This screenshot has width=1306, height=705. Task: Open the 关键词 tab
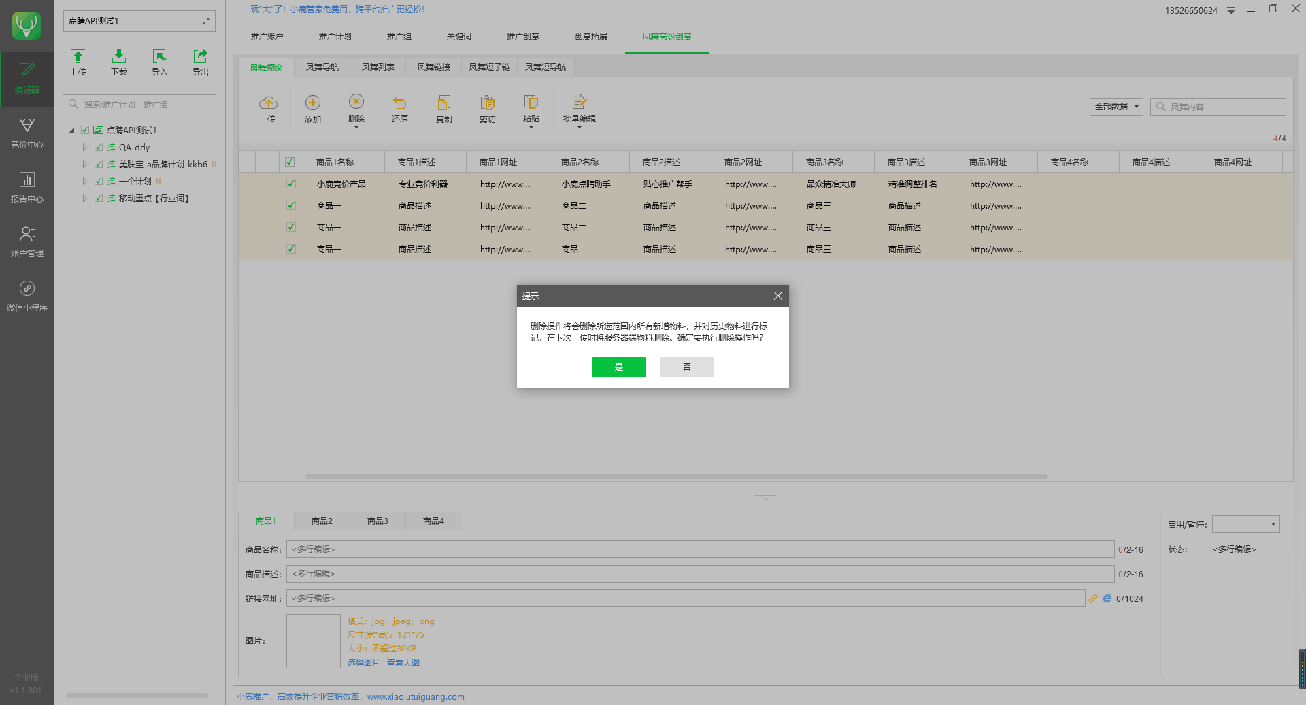458,37
